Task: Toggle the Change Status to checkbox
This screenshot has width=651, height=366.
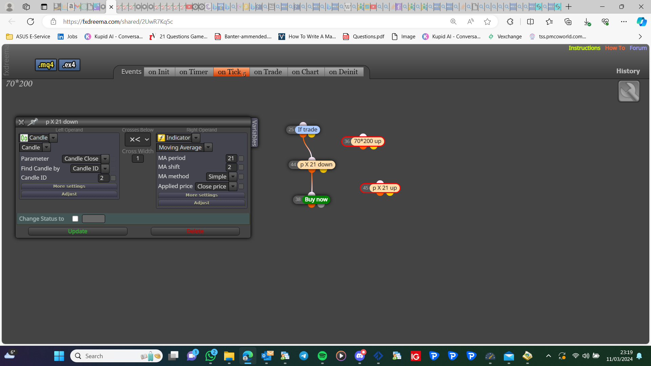Action: 75,219
